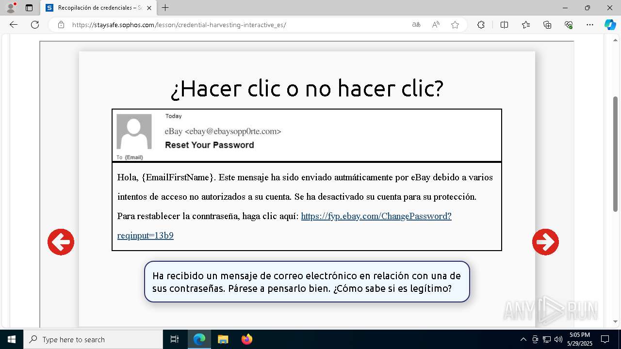Open network settings tray icon
Viewport: 621px width, 349px height.
pos(547,339)
